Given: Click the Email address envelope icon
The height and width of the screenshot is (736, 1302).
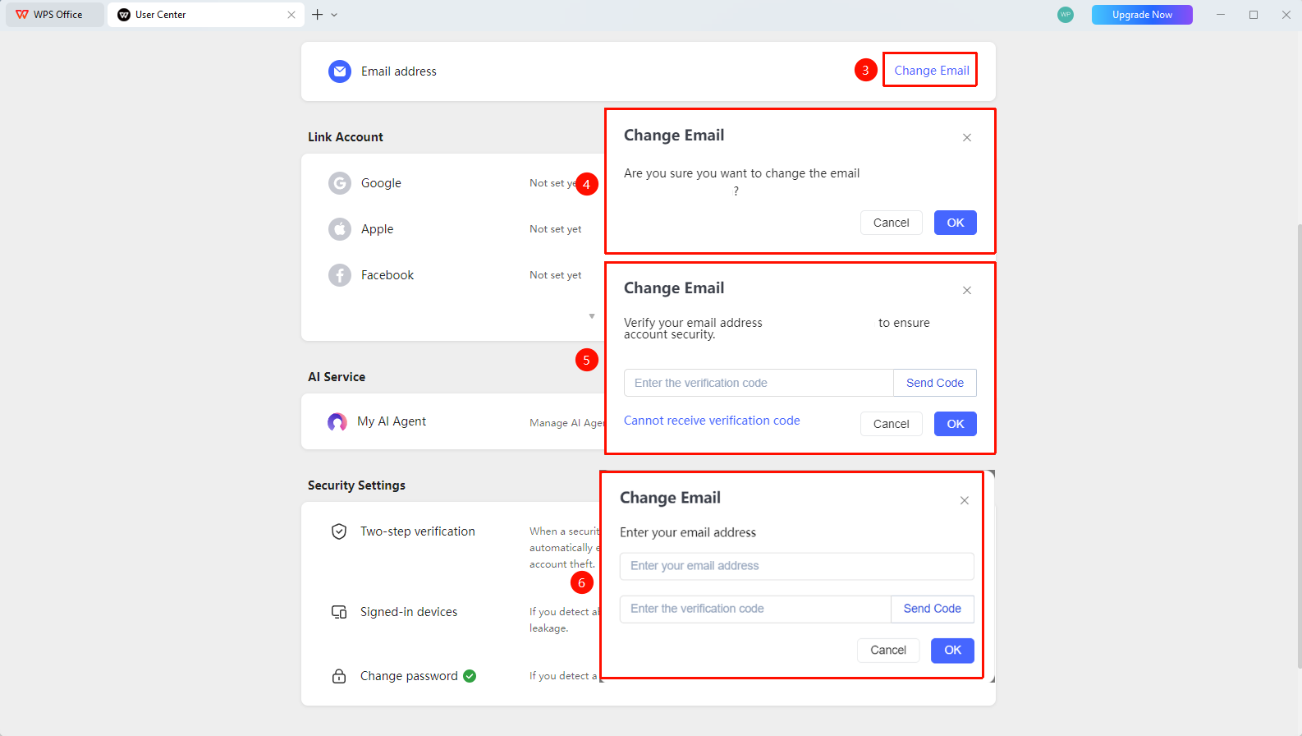Looking at the screenshot, I should [340, 71].
